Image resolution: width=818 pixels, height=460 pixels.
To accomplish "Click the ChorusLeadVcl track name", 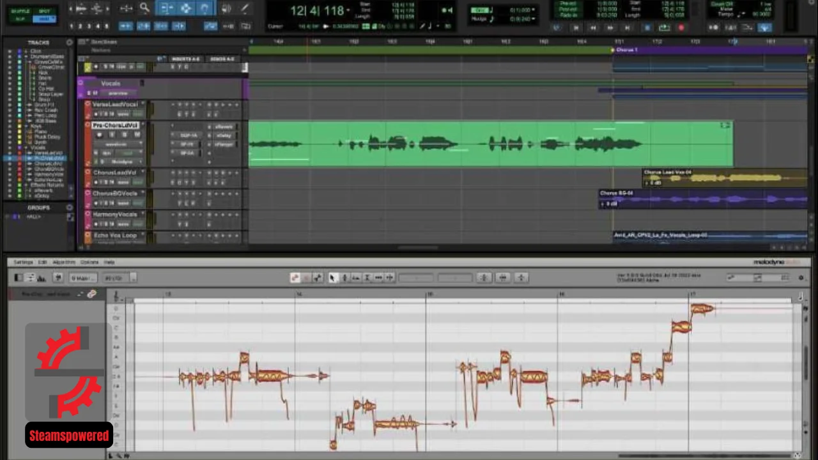I will coord(114,172).
